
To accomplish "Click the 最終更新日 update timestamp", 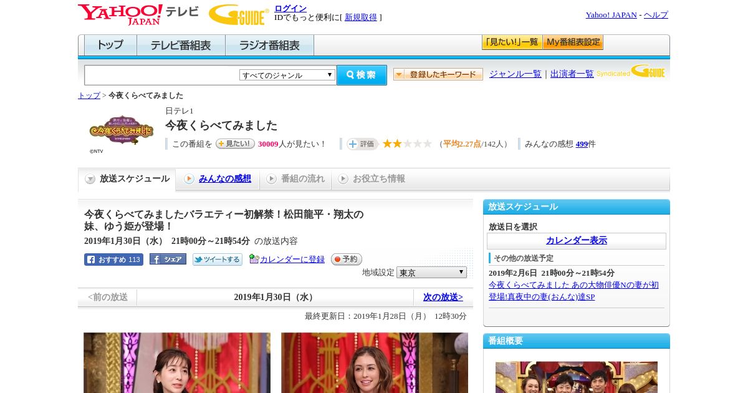I will tap(386, 316).
